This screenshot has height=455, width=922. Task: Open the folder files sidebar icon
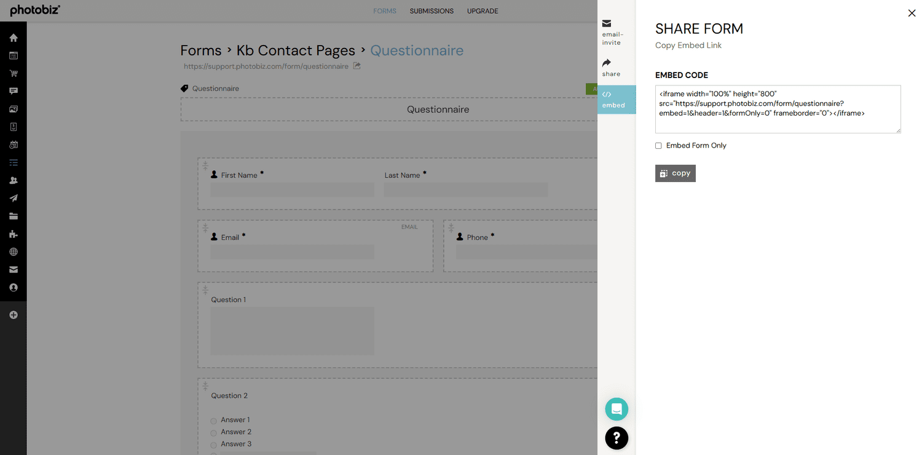coord(14,216)
